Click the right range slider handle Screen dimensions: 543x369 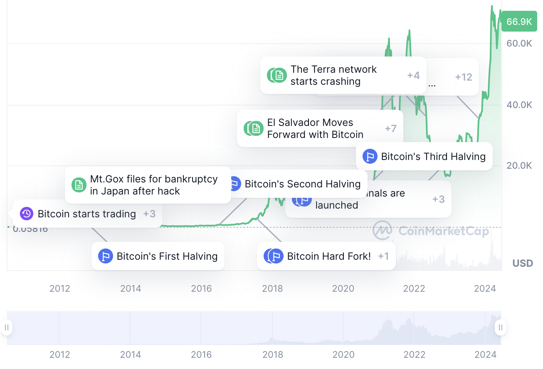click(501, 327)
